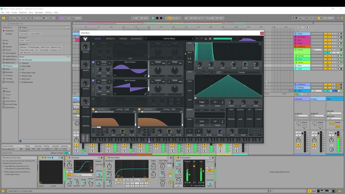Click the Stop button in Ableton transport

pos(157,18)
